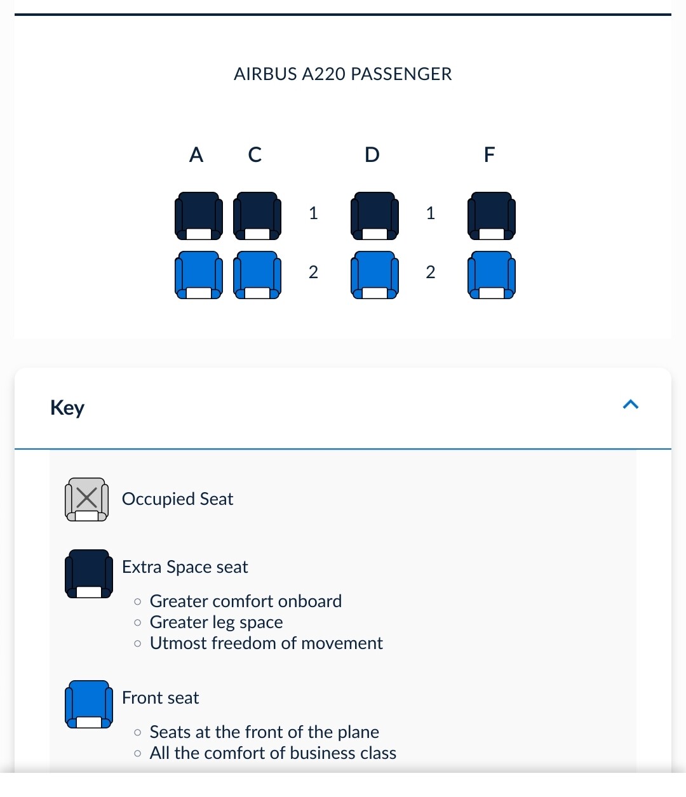The height and width of the screenshot is (797, 686).
Task: Click the Front seat label text
Action: pyautogui.click(x=161, y=698)
